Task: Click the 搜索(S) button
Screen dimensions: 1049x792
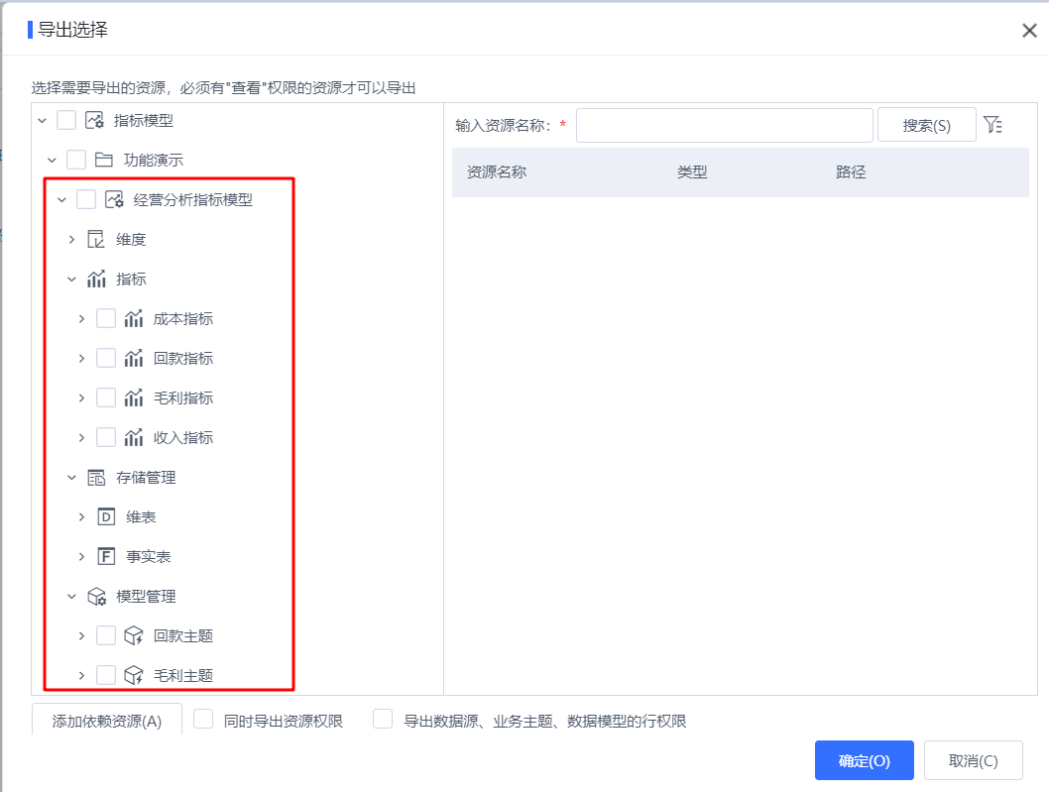Action: pyautogui.click(x=927, y=125)
